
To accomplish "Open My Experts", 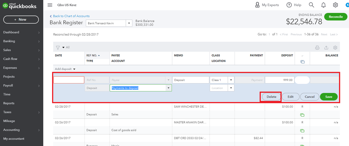I will pos(267,5).
